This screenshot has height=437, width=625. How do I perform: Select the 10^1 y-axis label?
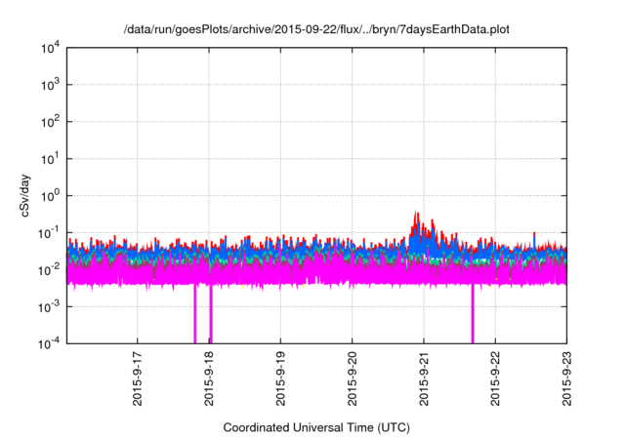pyautogui.click(x=50, y=159)
